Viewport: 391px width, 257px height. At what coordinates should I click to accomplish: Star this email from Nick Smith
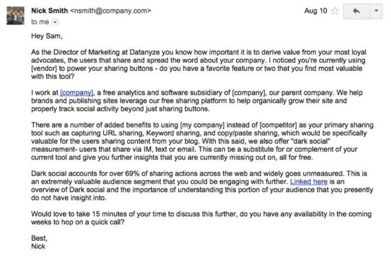coord(334,11)
